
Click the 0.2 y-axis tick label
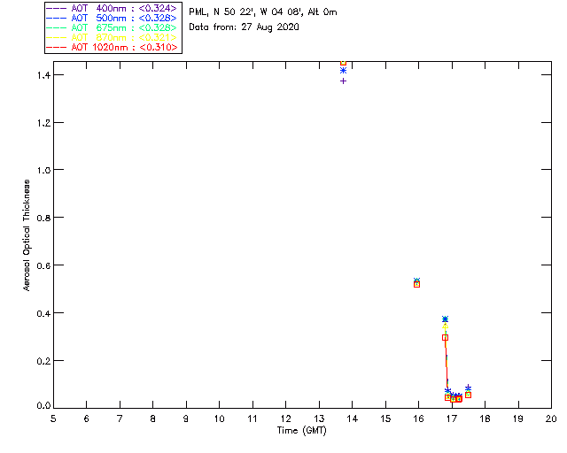pyautogui.click(x=43, y=360)
